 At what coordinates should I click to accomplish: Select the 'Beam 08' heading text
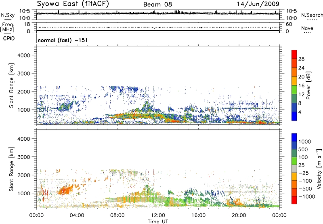pyautogui.click(x=157, y=4)
